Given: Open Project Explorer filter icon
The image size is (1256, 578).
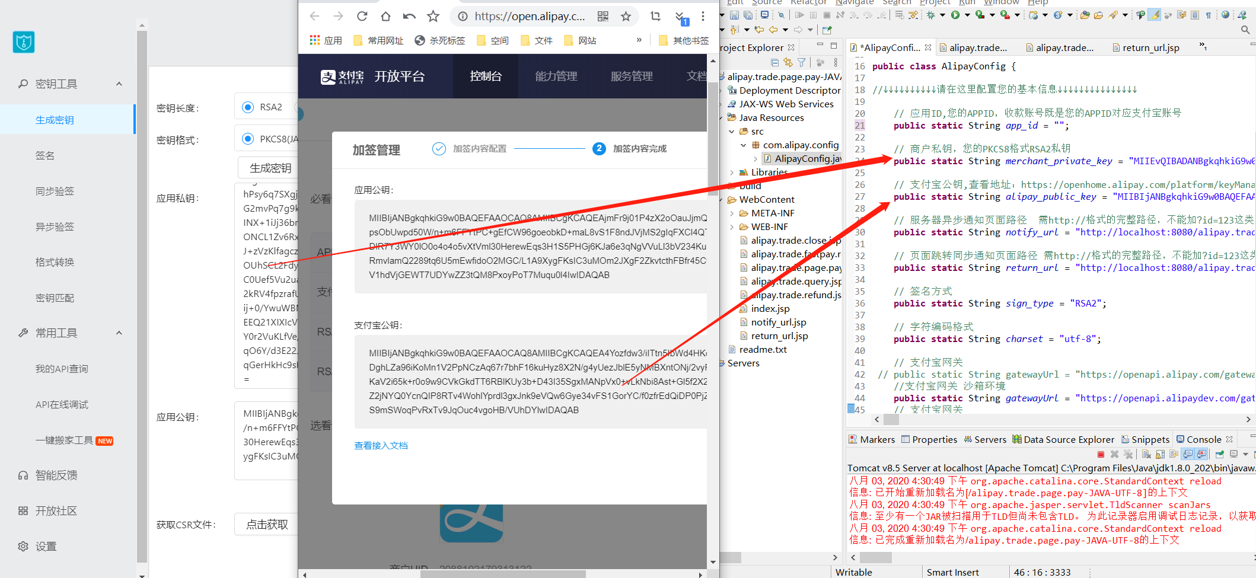Looking at the screenshot, I should (x=802, y=62).
